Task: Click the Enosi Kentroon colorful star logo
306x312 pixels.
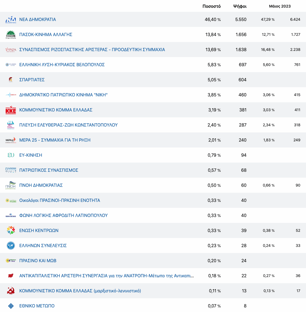Action: pos(11,230)
